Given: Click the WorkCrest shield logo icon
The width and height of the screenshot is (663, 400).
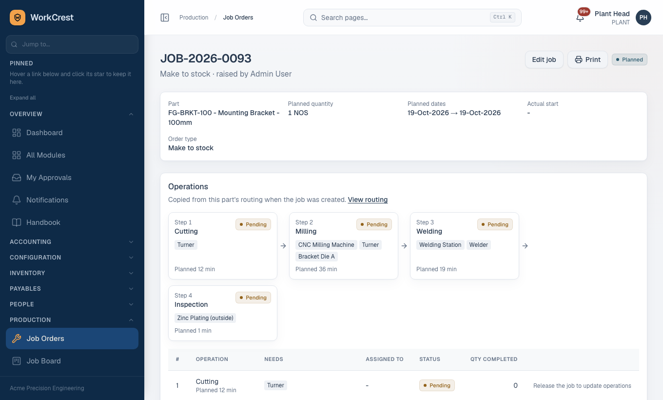Looking at the screenshot, I should tap(18, 18).
